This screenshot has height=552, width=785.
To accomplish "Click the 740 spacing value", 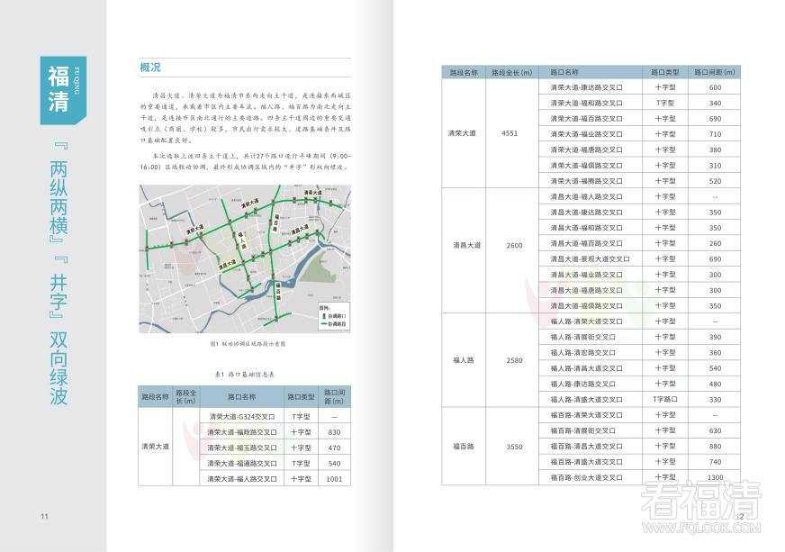I will [715, 462].
